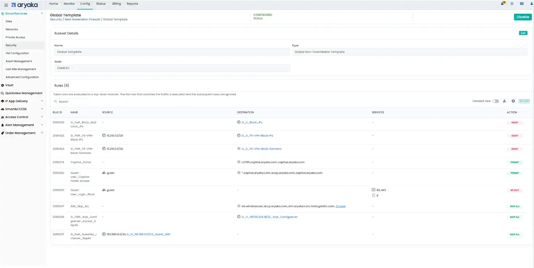This screenshot has width=534, height=268.
Task: Open the G_D_F5-VPN-Block-Domains link
Action: (x=262, y=149)
